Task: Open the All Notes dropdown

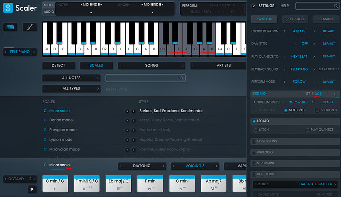Action: tap(71, 78)
